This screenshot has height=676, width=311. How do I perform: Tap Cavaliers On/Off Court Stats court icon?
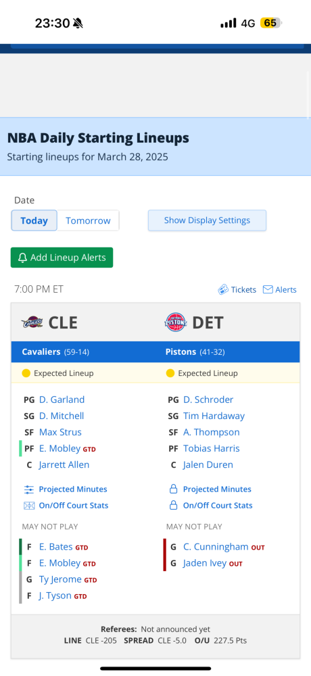coord(29,505)
